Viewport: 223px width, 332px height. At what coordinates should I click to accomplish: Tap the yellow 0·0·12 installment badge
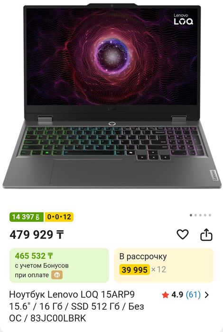point(59,217)
